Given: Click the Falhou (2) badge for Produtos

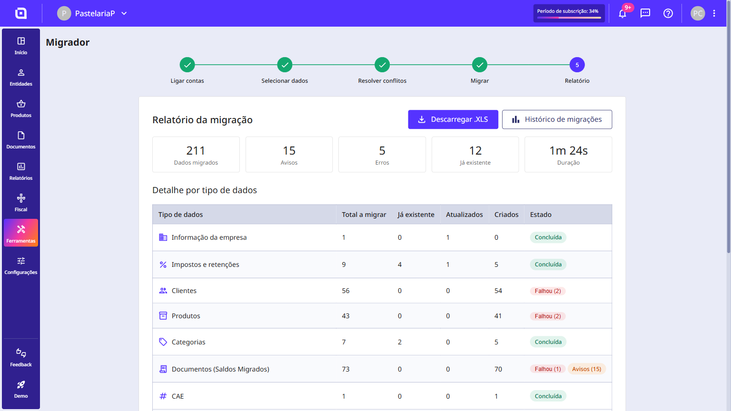Looking at the screenshot, I should click(548, 316).
